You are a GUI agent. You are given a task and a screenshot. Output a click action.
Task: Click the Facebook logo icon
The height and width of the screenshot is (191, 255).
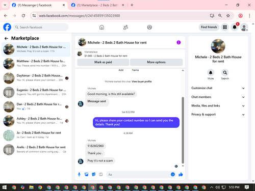tap(7, 27)
